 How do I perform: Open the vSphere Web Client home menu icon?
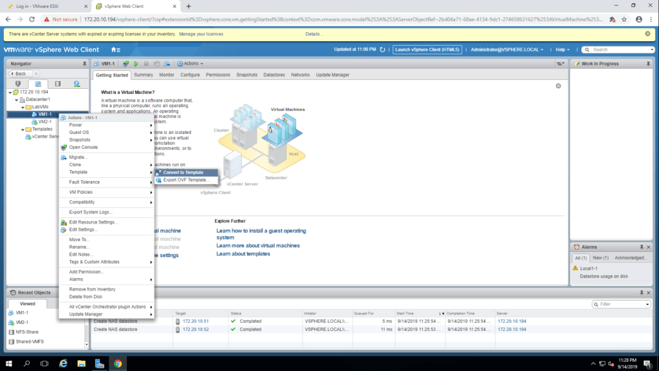tap(116, 50)
